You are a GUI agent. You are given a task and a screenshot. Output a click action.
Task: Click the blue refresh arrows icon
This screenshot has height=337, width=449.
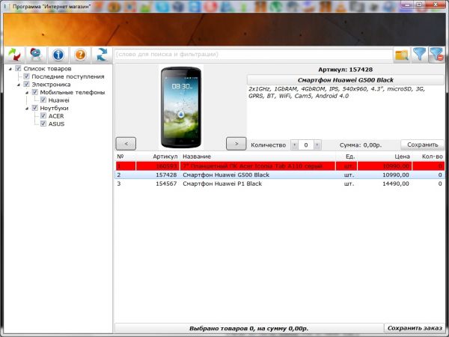coord(102,55)
